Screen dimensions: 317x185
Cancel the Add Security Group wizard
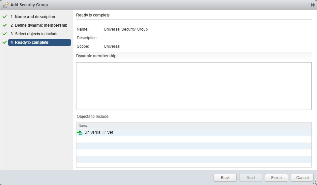click(x=302, y=178)
